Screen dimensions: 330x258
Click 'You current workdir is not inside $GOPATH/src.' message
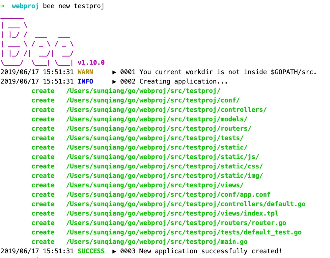[x=228, y=72]
